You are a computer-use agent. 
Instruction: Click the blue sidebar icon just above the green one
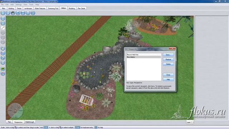(x=3, y=62)
